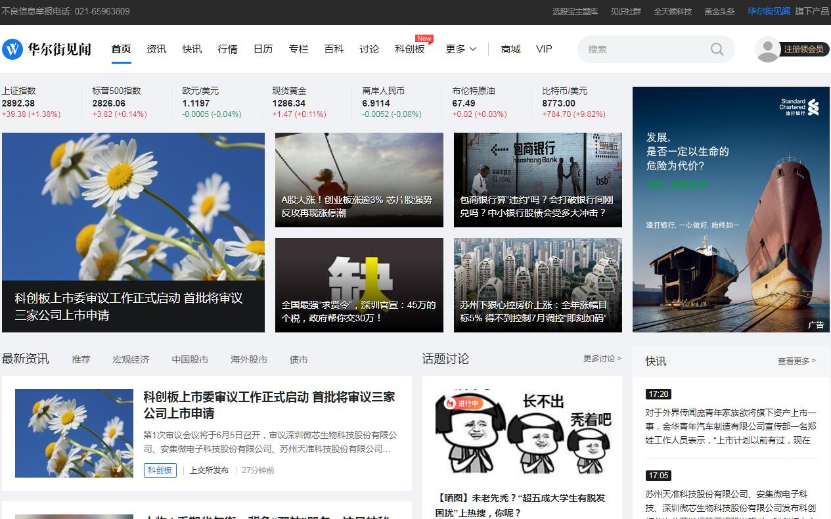Expand the 更多 navigation dropdown
The image size is (831, 519).
(x=460, y=49)
